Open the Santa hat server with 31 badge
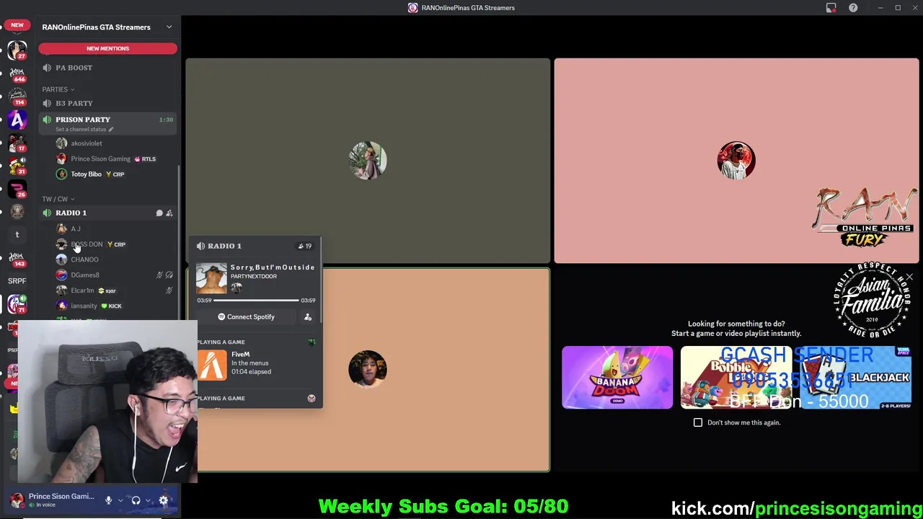The width and height of the screenshot is (923, 519). pos(17,166)
